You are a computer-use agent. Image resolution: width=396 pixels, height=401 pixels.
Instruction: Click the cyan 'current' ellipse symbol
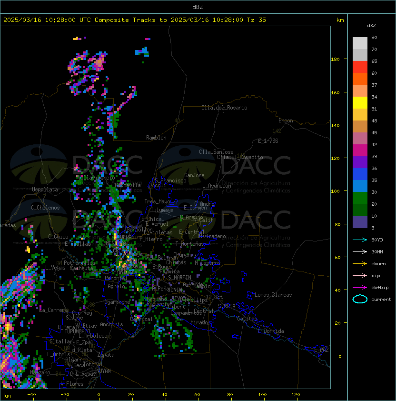pos(360,299)
